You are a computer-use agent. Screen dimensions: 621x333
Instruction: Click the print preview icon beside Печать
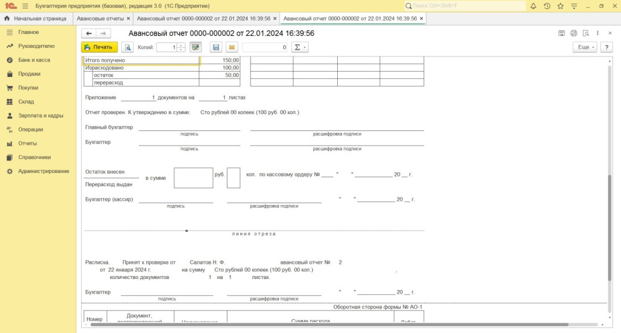tap(127, 47)
